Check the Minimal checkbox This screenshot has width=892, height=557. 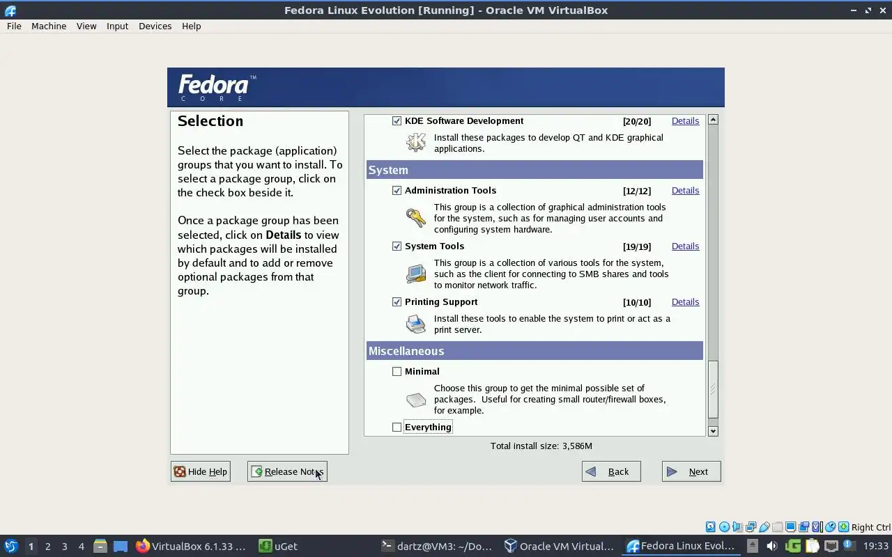[397, 372]
